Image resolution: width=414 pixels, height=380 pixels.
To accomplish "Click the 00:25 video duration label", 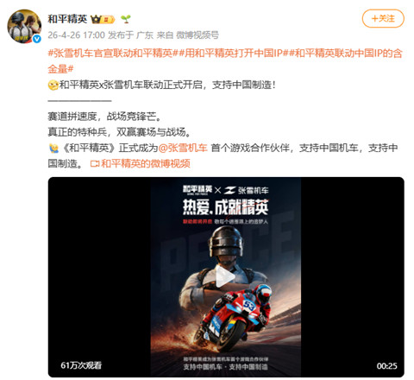I will pyautogui.click(x=387, y=366).
